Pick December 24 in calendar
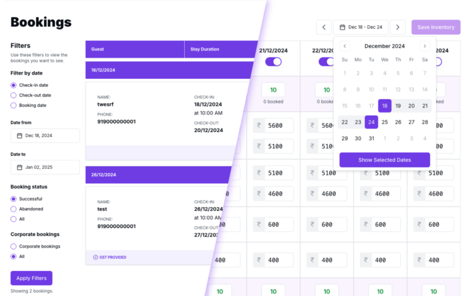 coord(371,122)
